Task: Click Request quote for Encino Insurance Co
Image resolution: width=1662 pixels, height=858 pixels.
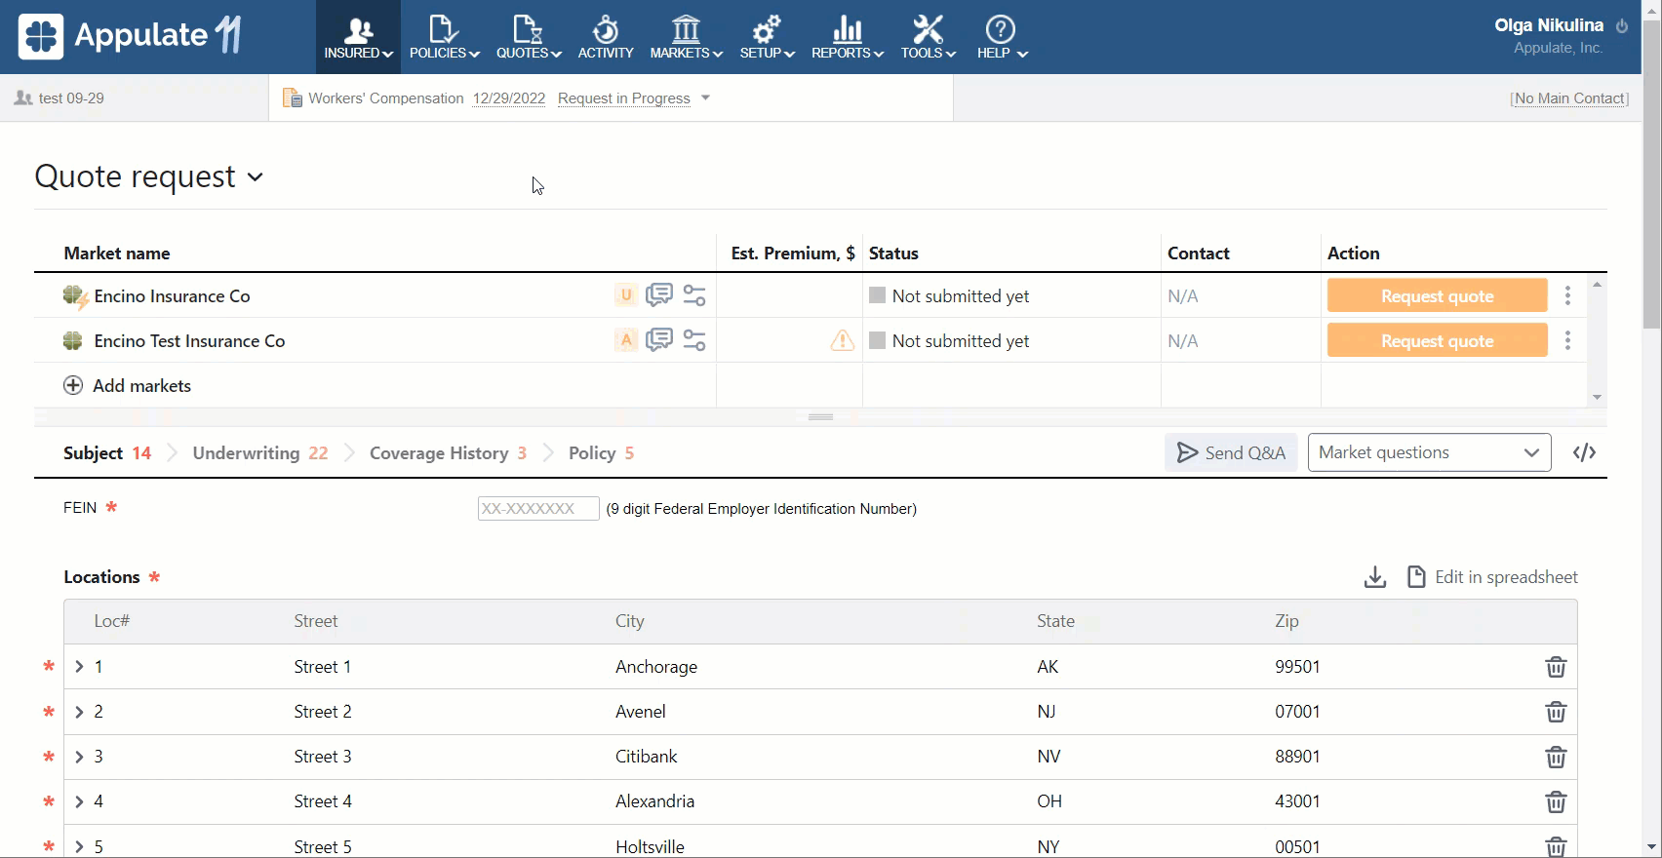Action: point(1436,295)
